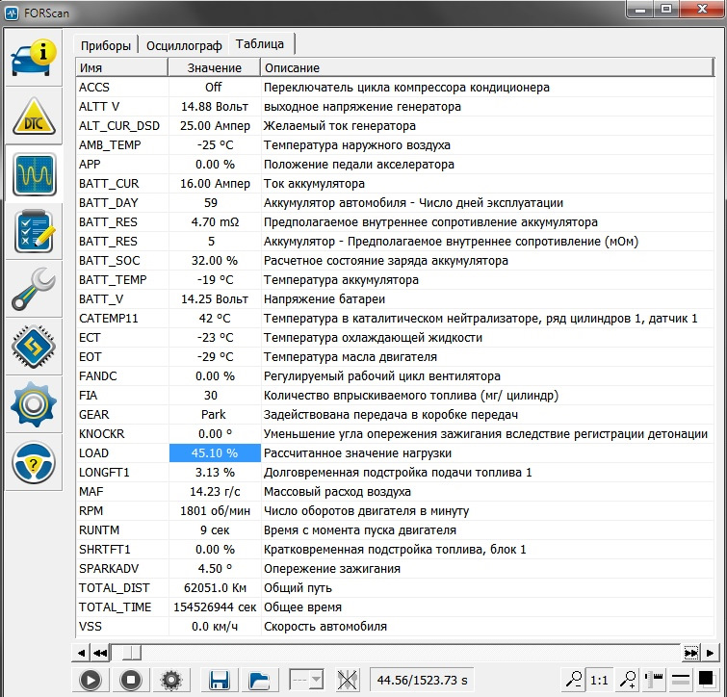Switch to the Приборы tab
This screenshot has width=727, height=697.
[106, 45]
